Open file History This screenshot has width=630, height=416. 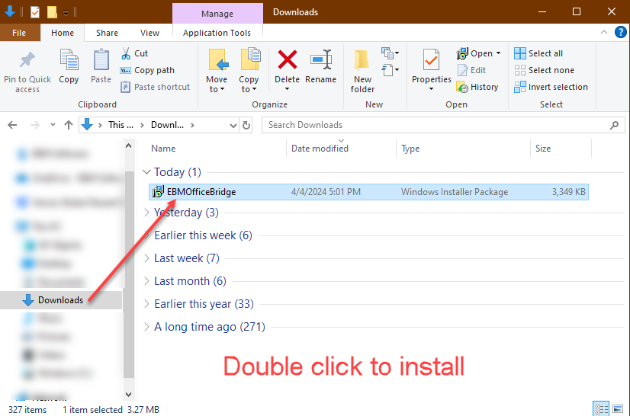tap(477, 87)
